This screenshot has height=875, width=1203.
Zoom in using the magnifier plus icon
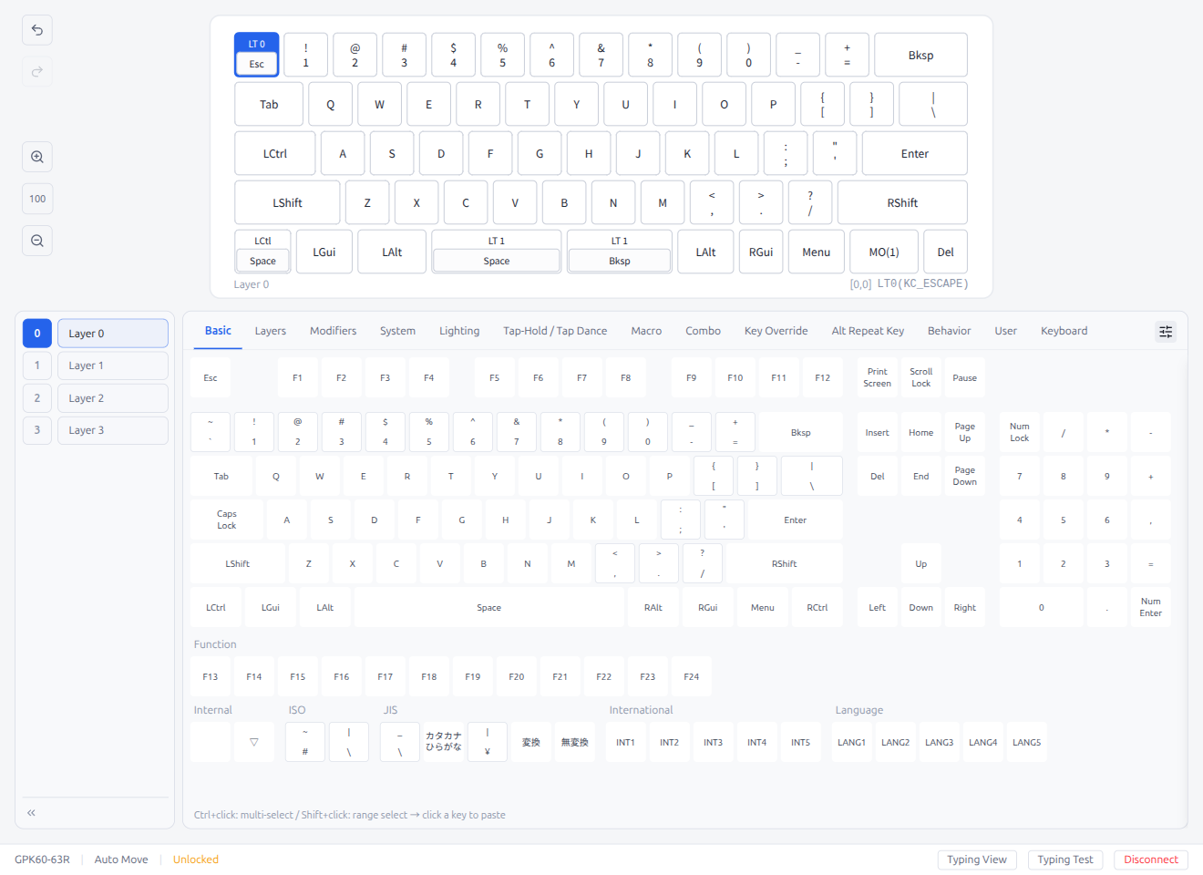[36, 157]
